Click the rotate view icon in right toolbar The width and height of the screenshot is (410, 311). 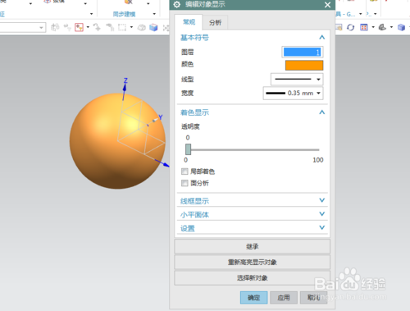[x=350, y=27]
